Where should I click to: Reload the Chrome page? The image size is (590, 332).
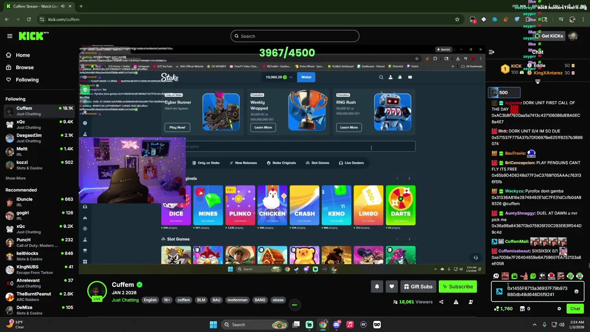tap(29, 19)
